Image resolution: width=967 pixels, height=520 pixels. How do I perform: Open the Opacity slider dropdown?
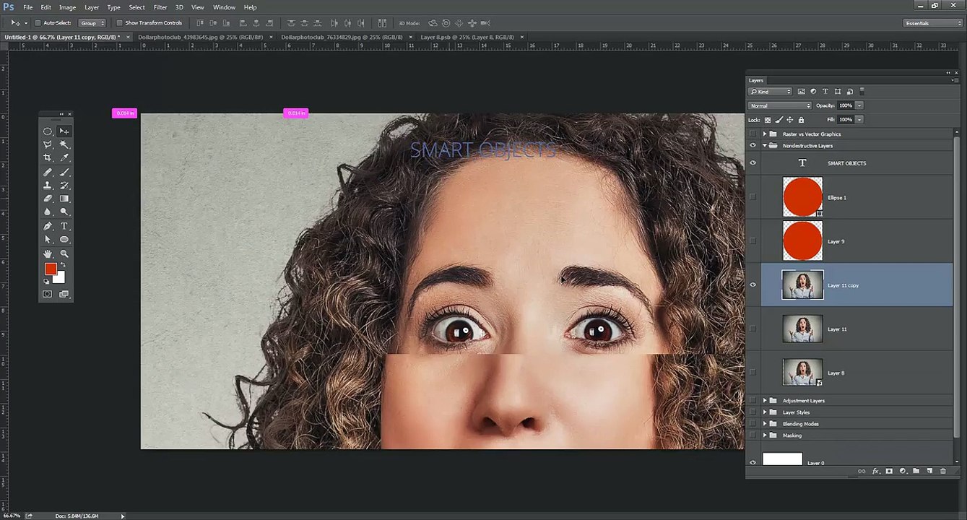tap(859, 105)
